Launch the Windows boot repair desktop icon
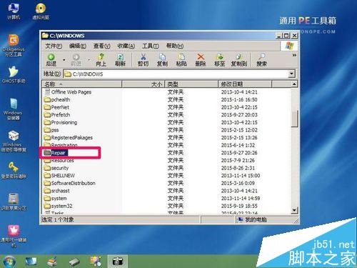357x268 pixels. point(14,141)
